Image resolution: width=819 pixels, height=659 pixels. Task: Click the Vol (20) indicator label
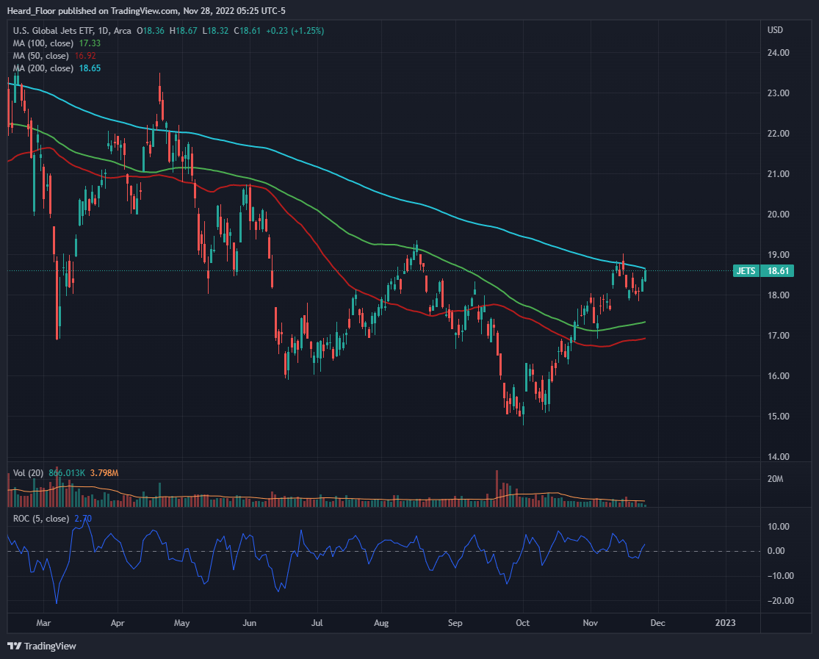(28, 473)
